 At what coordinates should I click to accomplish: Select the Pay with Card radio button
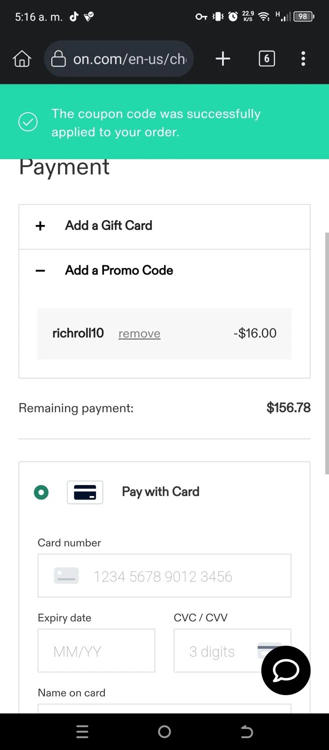[41, 492]
